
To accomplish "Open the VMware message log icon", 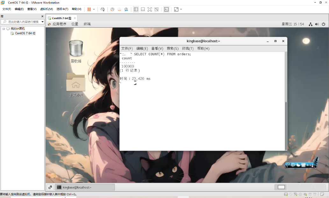I will [x=322, y=195].
